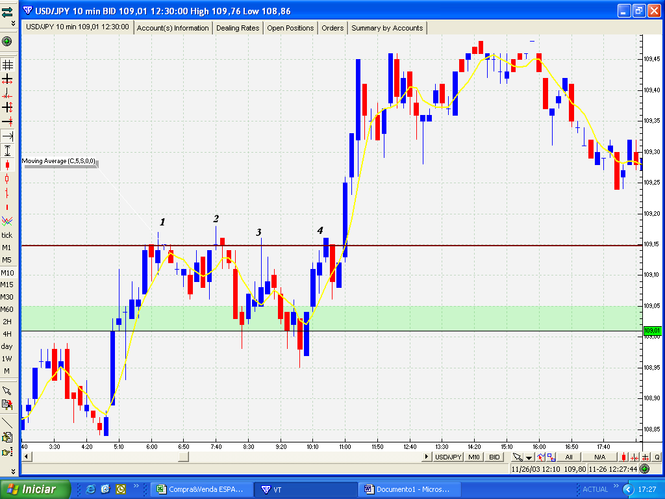
Task: Select hollow candlestick chart type
Action: coord(7,179)
